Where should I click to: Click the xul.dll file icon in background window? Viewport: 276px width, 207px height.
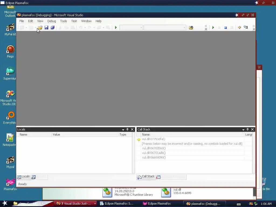166,192
